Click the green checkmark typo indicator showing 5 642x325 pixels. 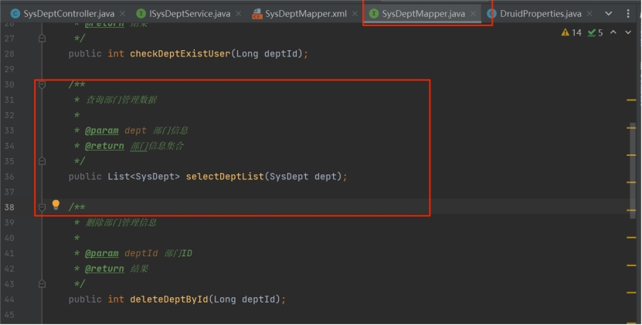pyautogui.click(x=591, y=33)
